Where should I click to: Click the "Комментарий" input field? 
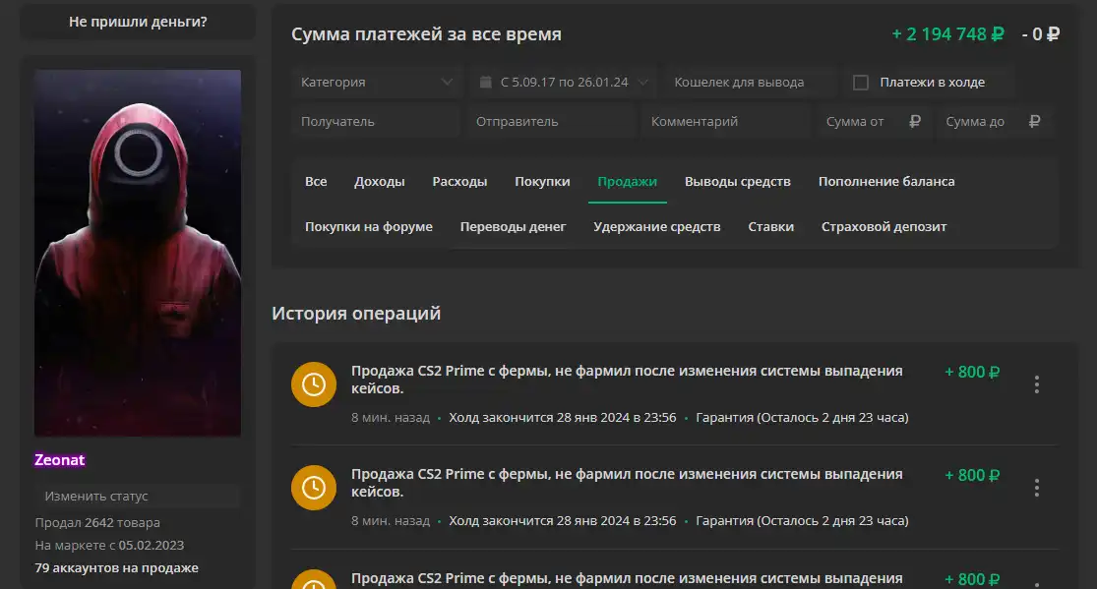[726, 121]
